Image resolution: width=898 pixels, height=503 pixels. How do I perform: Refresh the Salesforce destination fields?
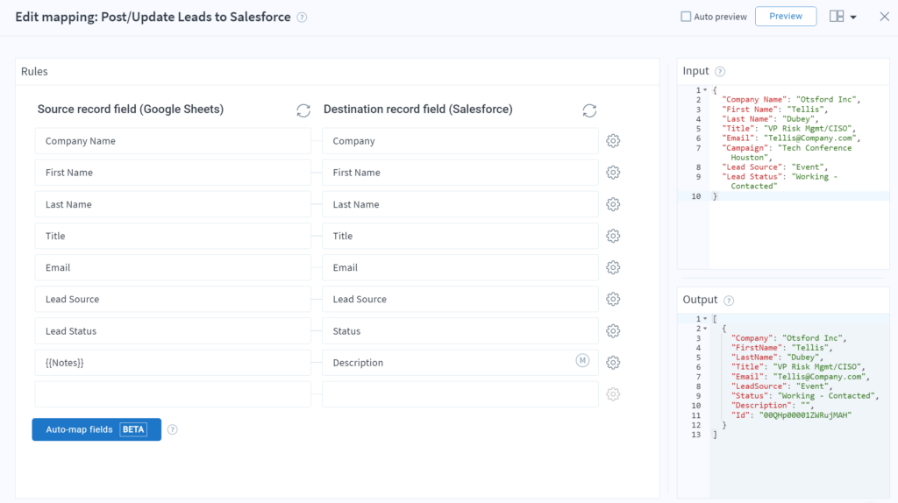(x=589, y=110)
